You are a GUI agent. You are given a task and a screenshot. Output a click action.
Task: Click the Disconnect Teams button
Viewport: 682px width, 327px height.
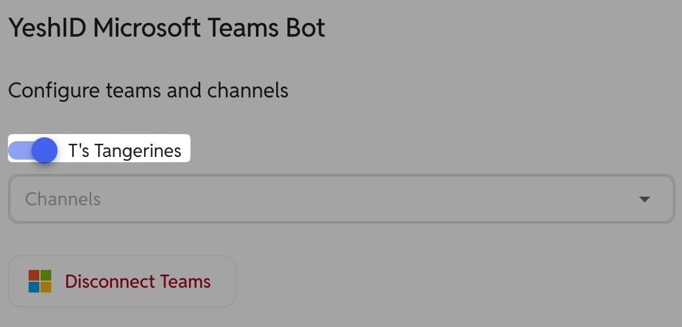122,281
